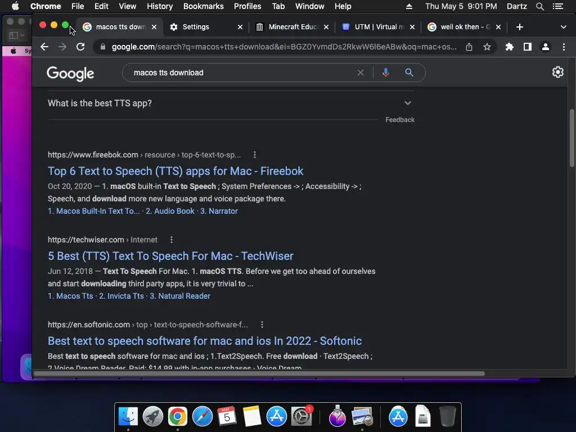This screenshot has height=432, width=576.
Task: Submit search with the magnifier icon
Action: [409, 73]
